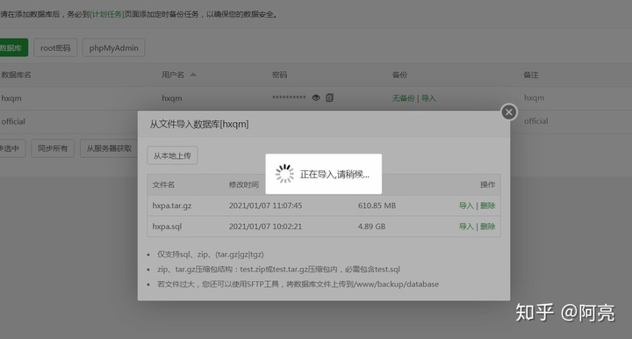632x339 pixels.
Task: Import the hxpa.sql file
Action: 466,227
